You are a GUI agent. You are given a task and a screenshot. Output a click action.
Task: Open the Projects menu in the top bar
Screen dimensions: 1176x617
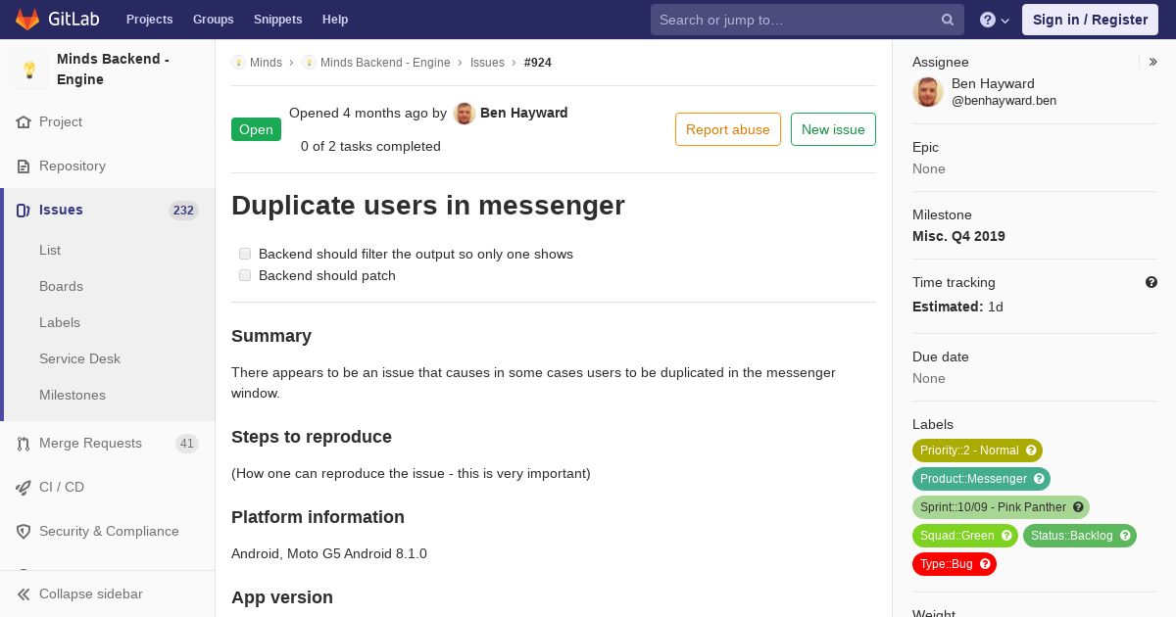tap(150, 20)
